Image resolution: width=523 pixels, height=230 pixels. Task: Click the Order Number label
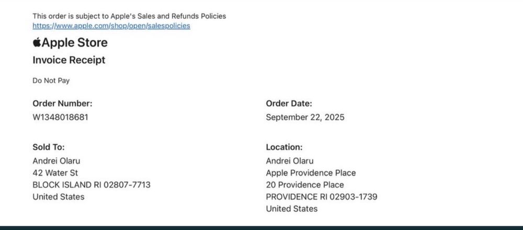pyautogui.click(x=62, y=103)
